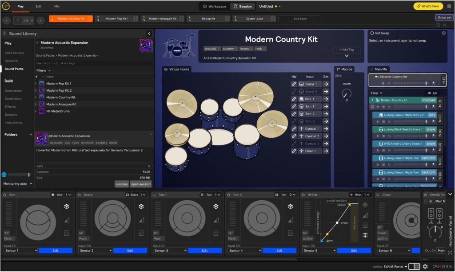The width and height of the screenshot is (455, 272).
Task: Select the Modern Pop Kit 1 set tab
Action: (x=117, y=19)
